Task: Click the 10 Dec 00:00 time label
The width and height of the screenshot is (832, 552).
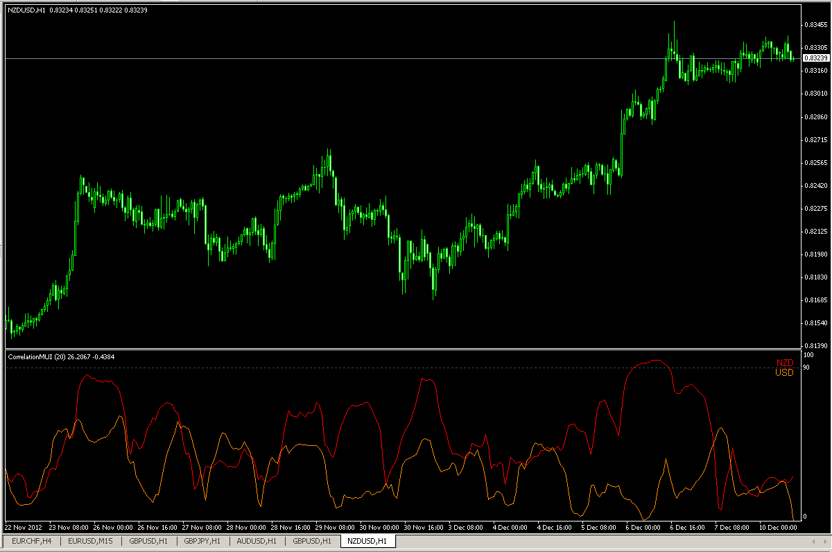Action: (779, 527)
